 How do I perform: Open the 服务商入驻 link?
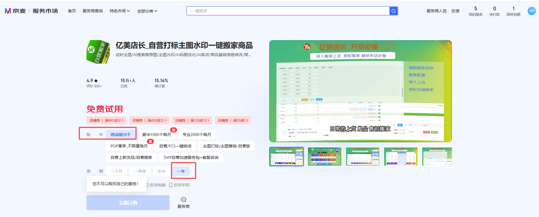point(436,11)
